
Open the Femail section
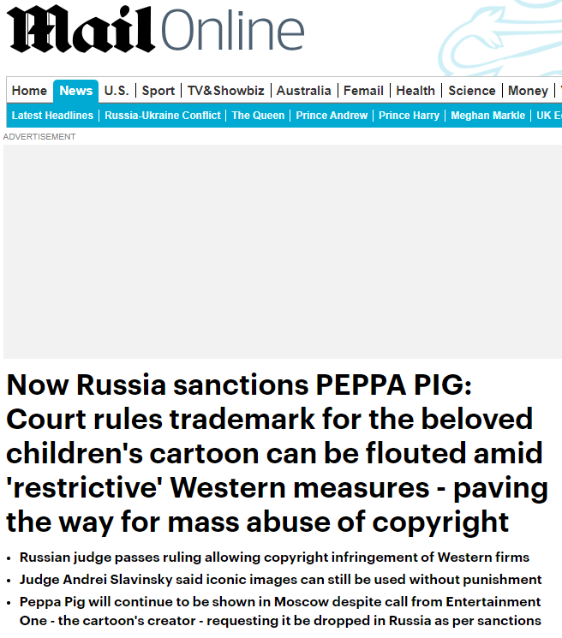pos(363,91)
